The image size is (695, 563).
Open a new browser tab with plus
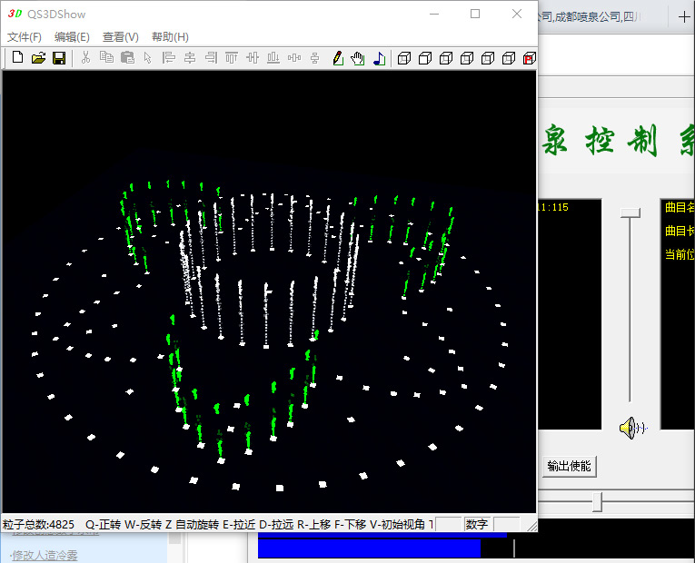tap(684, 16)
